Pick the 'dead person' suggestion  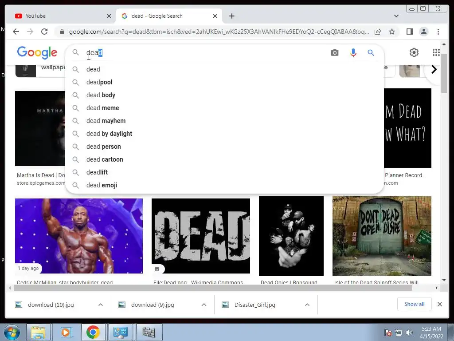coord(224,147)
